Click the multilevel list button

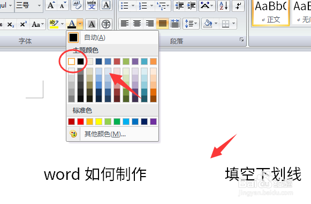click(161, 5)
